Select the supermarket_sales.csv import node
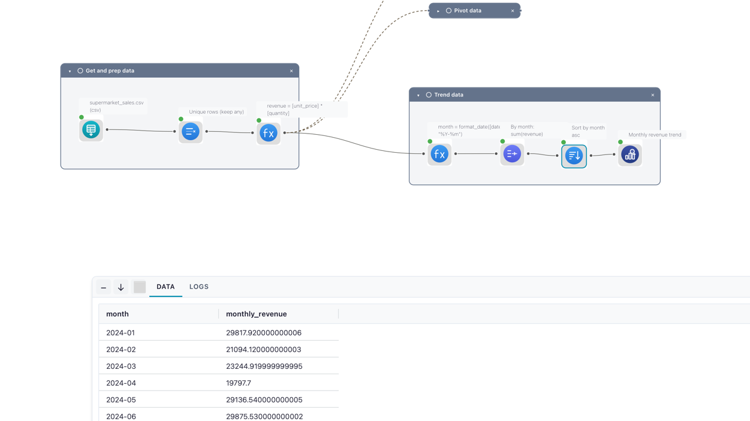 pyautogui.click(x=91, y=130)
